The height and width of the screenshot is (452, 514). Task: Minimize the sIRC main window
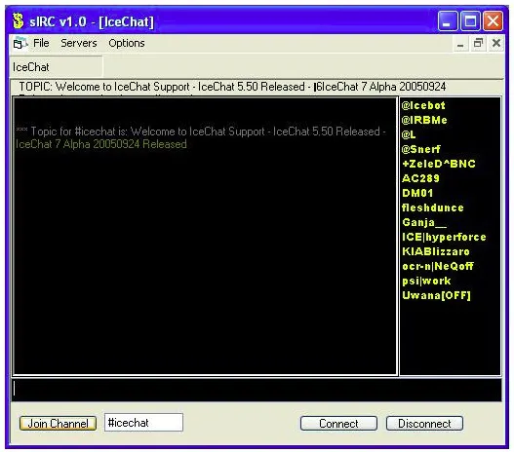click(x=448, y=21)
